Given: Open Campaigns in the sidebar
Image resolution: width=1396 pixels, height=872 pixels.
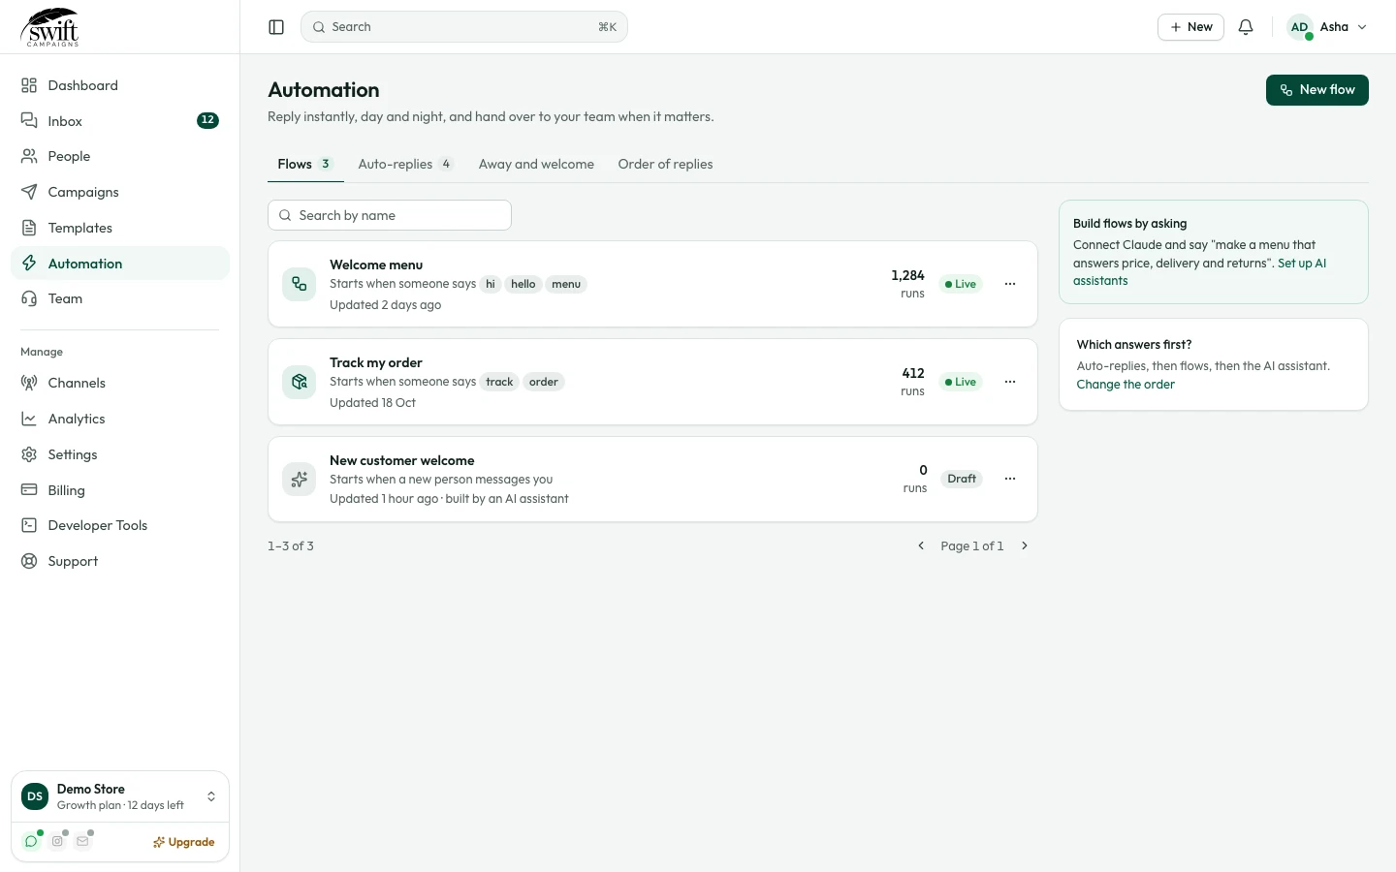Looking at the screenshot, I should [120, 192].
